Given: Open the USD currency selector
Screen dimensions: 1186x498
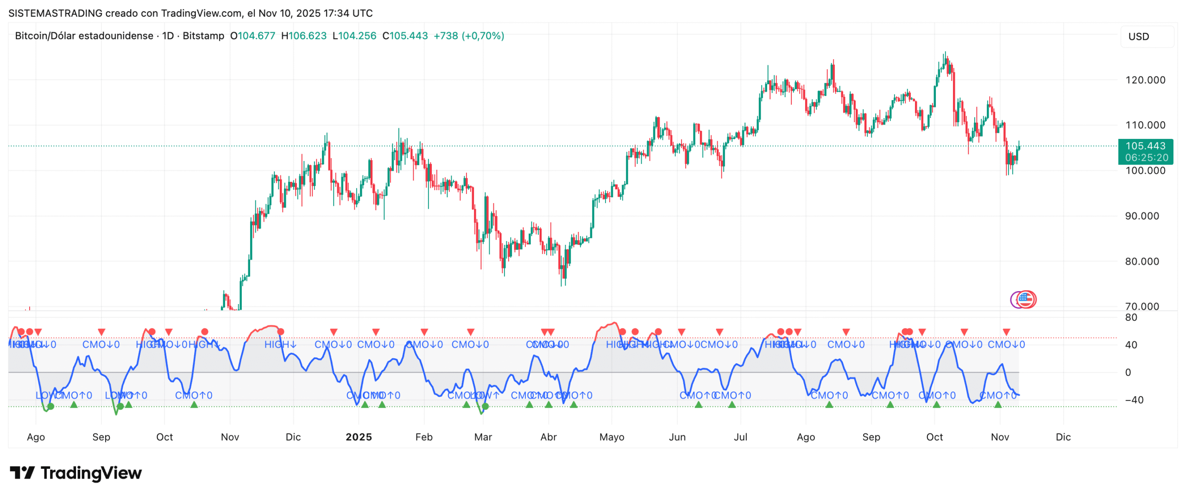Looking at the screenshot, I should point(1146,37).
